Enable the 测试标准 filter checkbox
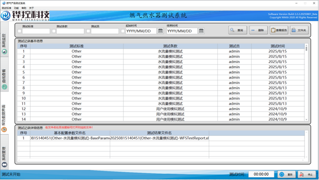The image size is (319, 180). (x=20, y=31)
